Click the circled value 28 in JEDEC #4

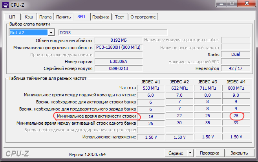[x=236, y=116]
